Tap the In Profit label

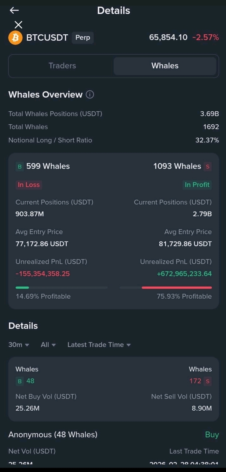[x=197, y=185]
